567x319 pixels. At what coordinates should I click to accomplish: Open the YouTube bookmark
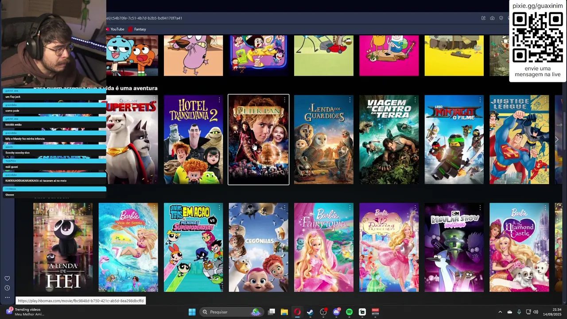(x=115, y=29)
